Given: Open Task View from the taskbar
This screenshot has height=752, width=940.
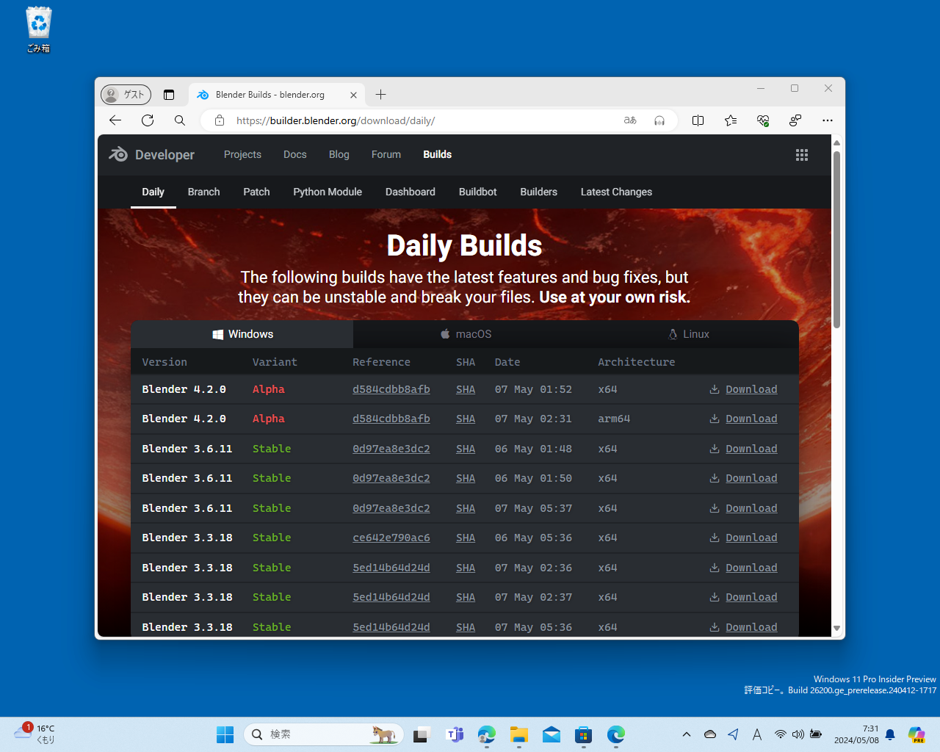Looking at the screenshot, I should [422, 734].
